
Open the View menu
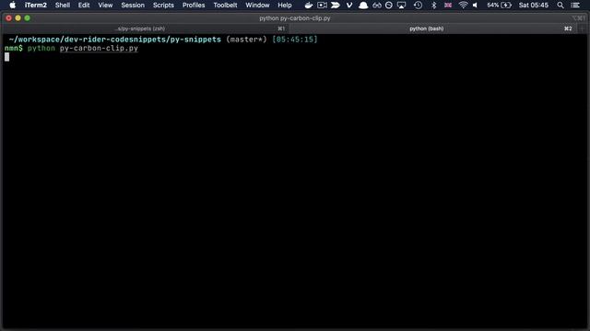coord(105,6)
